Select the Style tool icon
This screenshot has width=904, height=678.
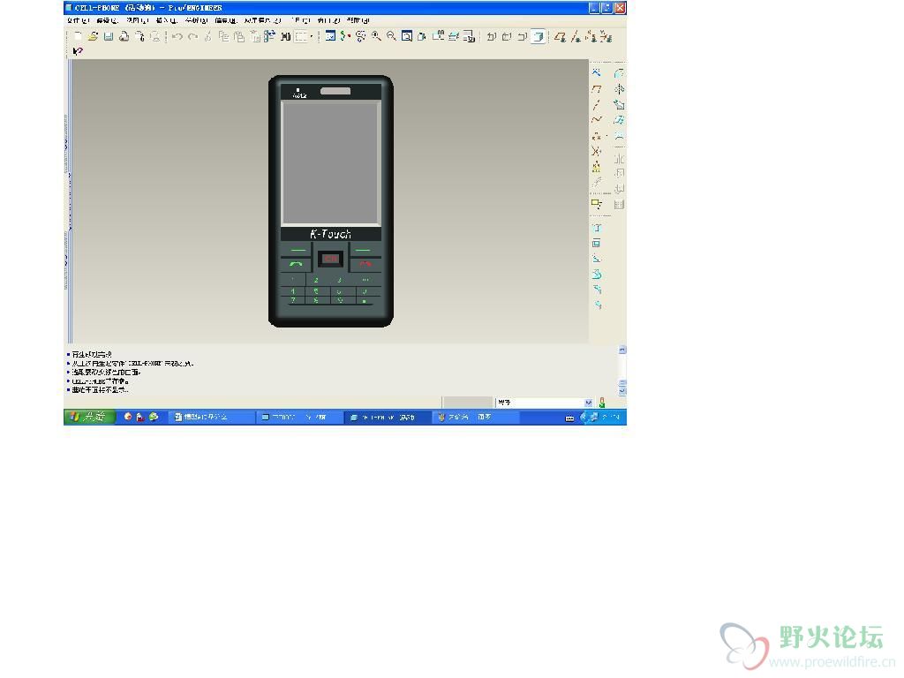619,136
